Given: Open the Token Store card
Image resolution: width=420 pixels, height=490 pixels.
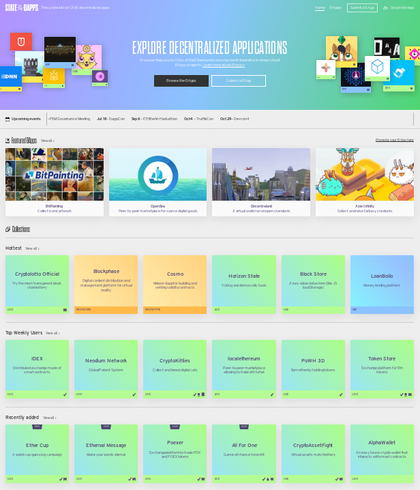Looking at the screenshot, I should coord(382,369).
